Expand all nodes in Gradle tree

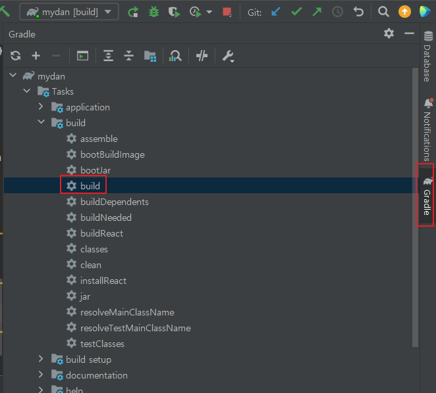coord(108,56)
